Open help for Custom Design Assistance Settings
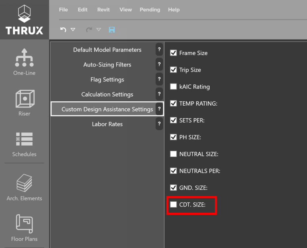This screenshot has height=248, width=307. [159, 109]
